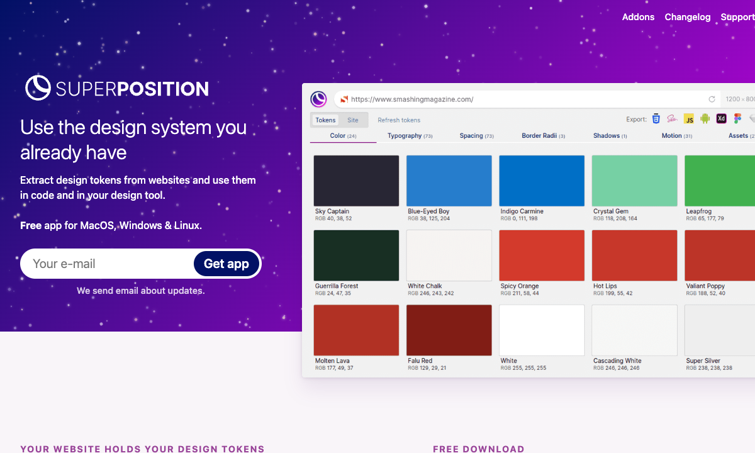The height and width of the screenshot is (453, 755).
Task: Open the Changelog page
Action: click(x=687, y=17)
